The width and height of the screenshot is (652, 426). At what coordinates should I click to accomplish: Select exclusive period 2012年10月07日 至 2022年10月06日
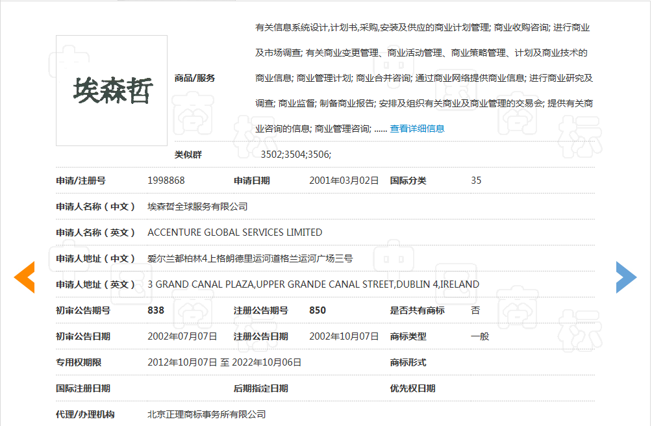pyautogui.click(x=225, y=362)
